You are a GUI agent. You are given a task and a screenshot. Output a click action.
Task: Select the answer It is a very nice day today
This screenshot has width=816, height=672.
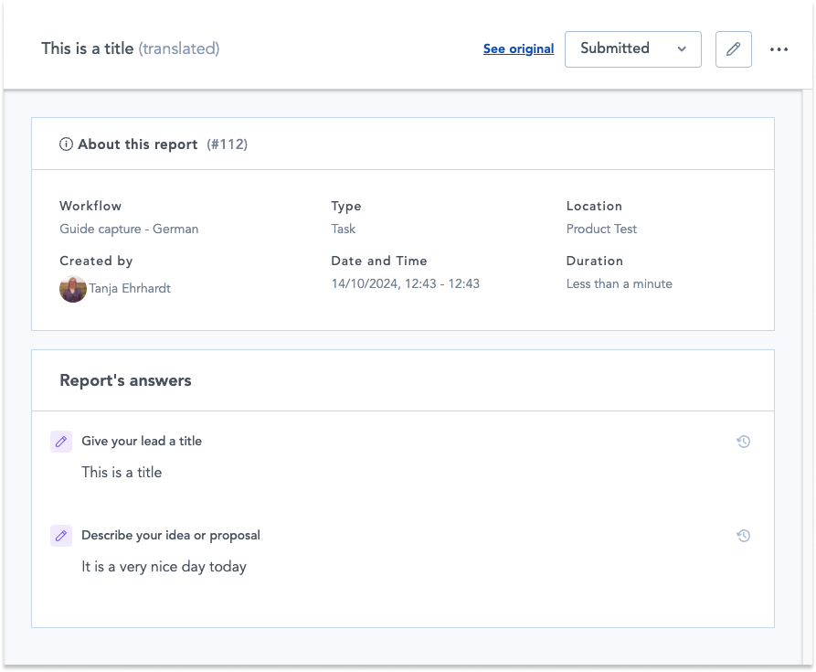pos(164,567)
